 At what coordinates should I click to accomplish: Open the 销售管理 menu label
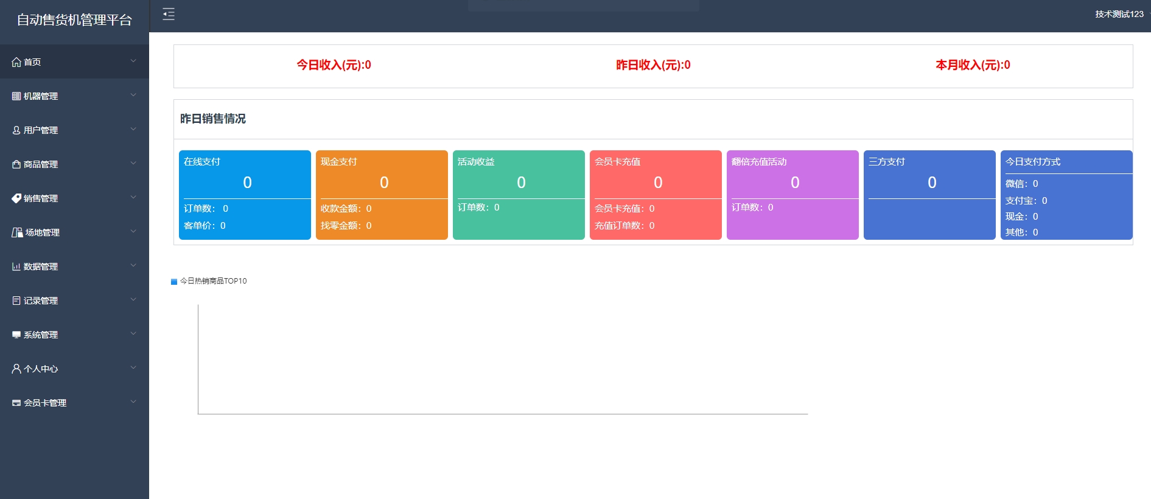point(41,198)
